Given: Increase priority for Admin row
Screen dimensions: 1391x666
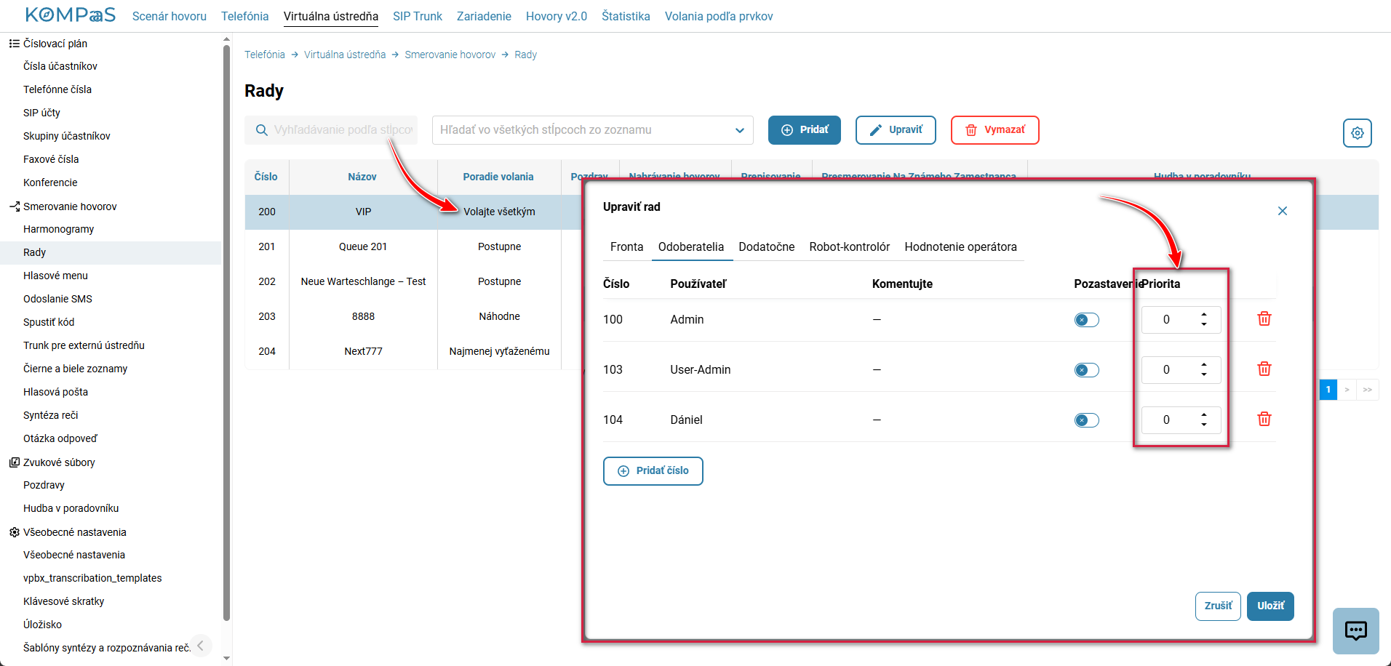Looking at the screenshot, I should pyautogui.click(x=1204, y=315).
